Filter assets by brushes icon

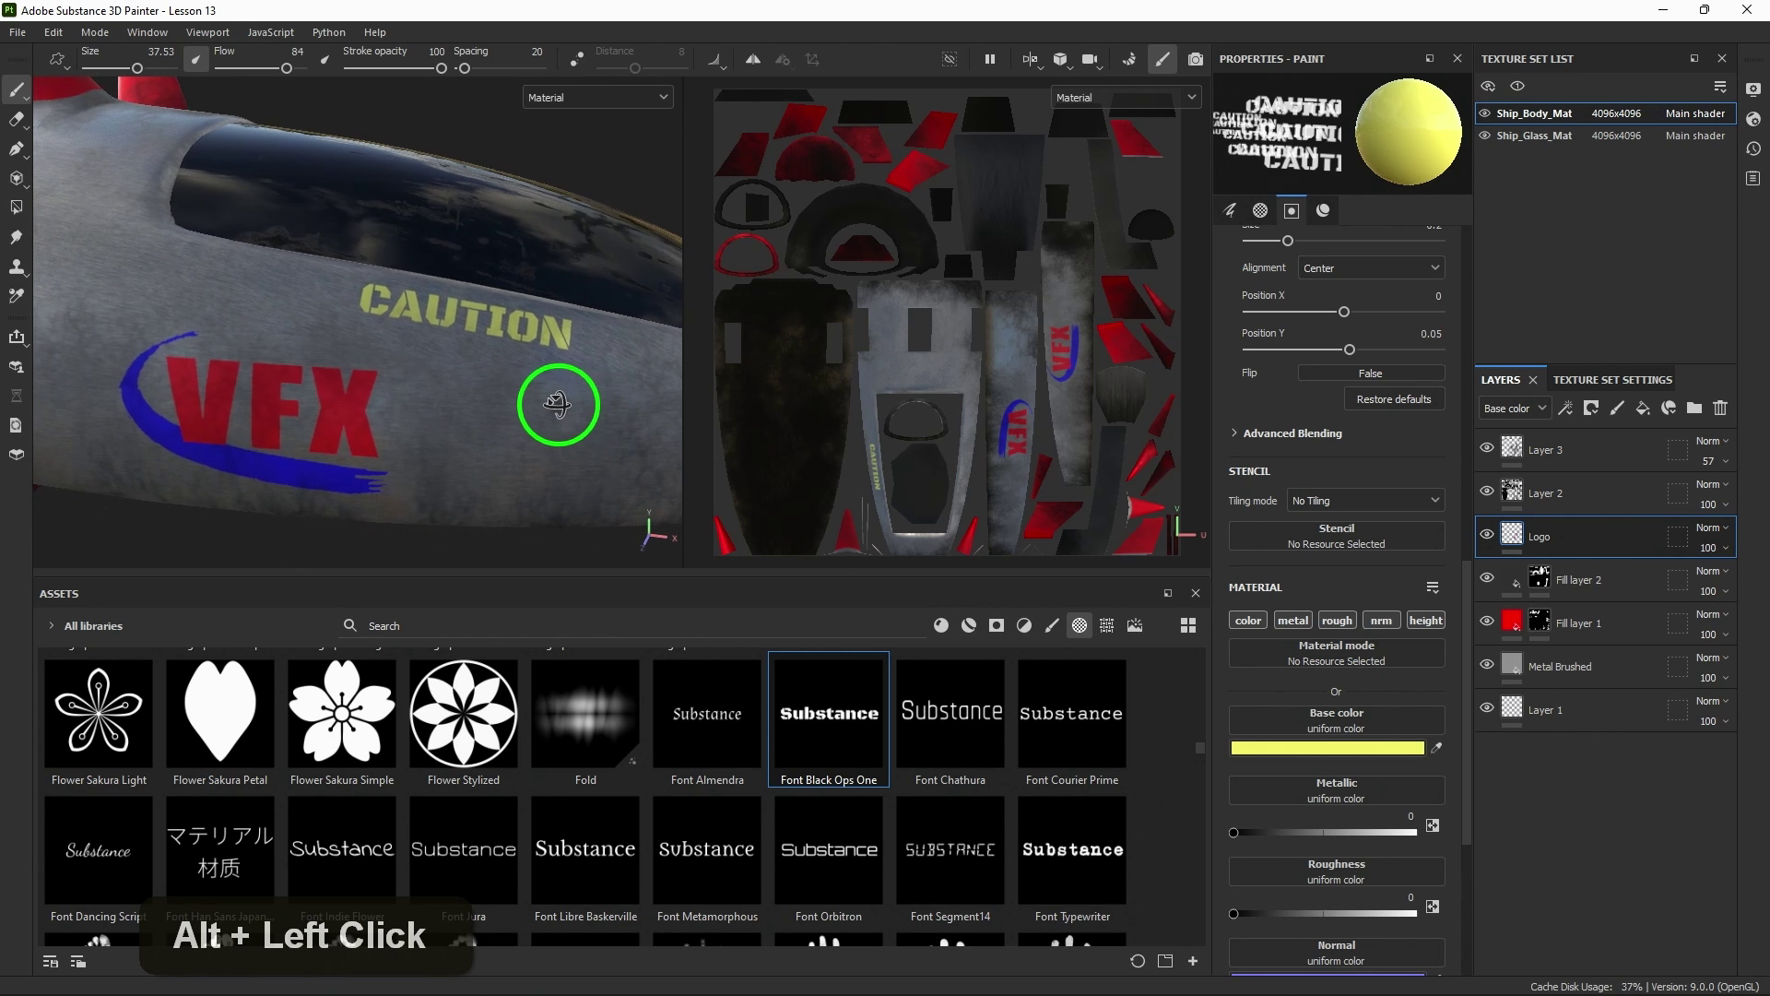[x=1052, y=625]
